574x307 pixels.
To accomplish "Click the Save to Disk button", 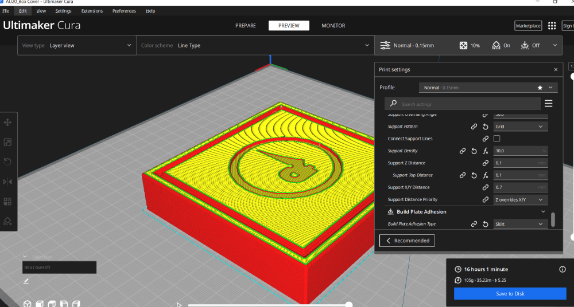I will (510, 293).
